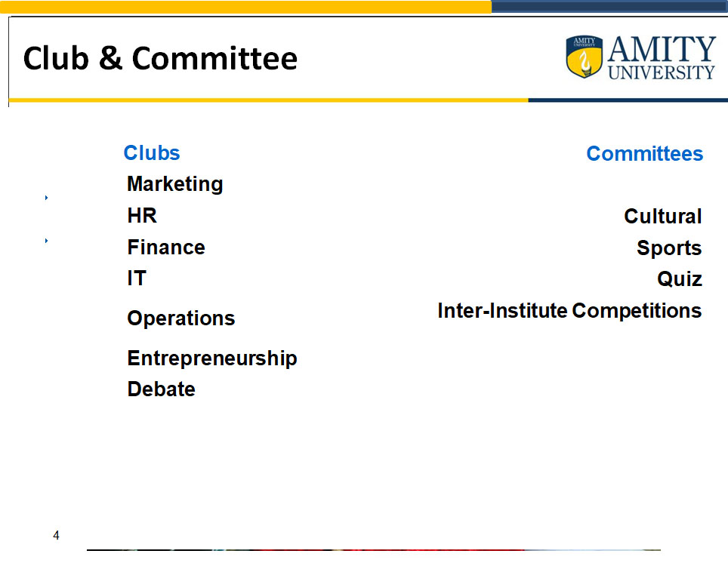Click the Amity University shield logo
Image resolution: width=728 pixels, height=566 pixels.
tap(584, 57)
